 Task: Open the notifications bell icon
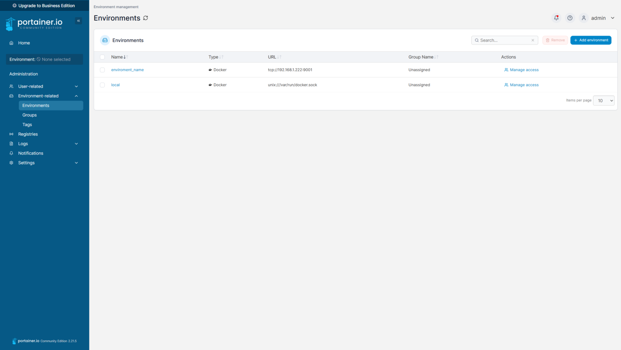click(556, 18)
